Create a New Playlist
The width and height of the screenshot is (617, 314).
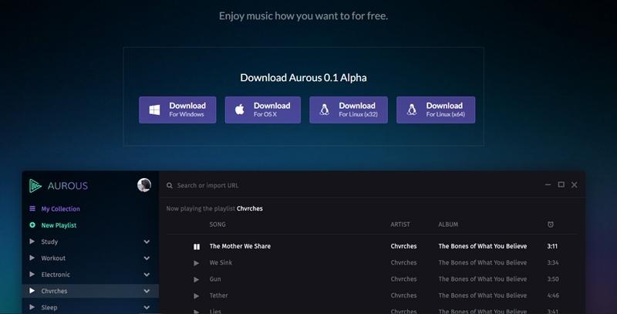pyautogui.click(x=59, y=225)
